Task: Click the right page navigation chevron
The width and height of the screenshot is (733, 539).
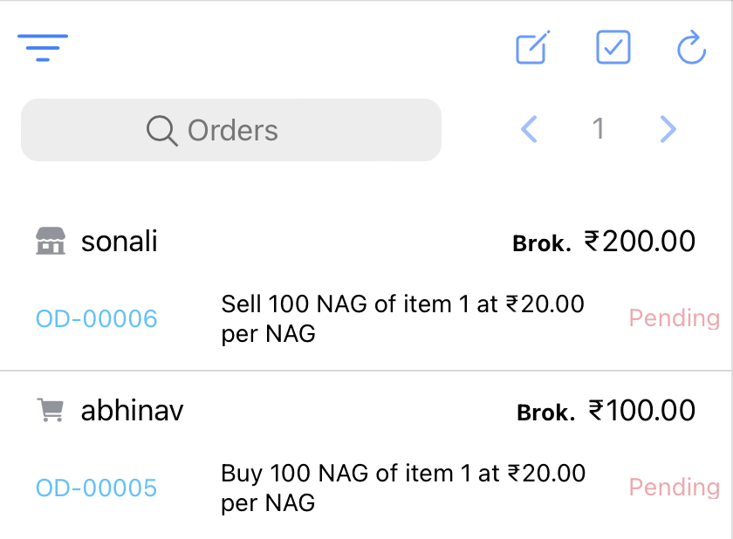Action: [668, 129]
